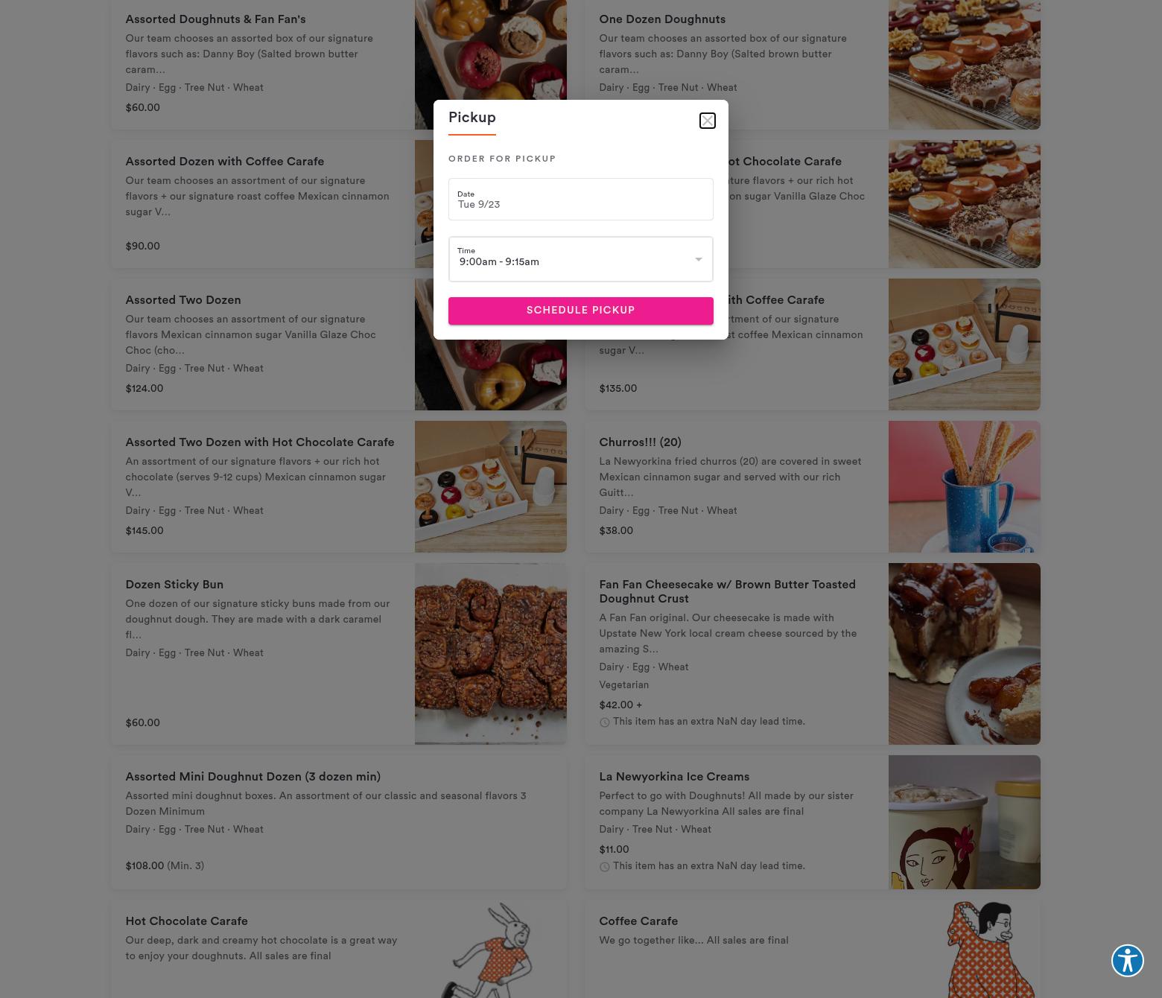Click the La Newyorkina ice cream cup image
Viewport: 1162px width, 998px height.
tap(964, 822)
